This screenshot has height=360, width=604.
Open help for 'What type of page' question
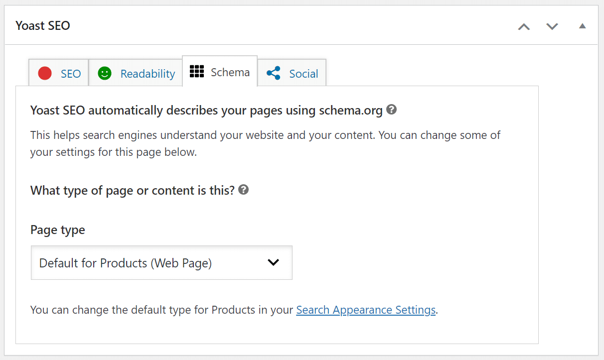[x=244, y=189]
